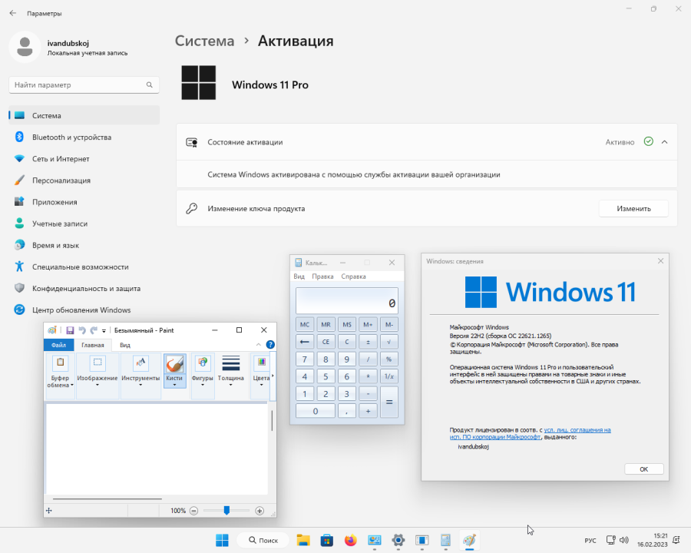Save the Paint document via quick access
The image size is (691, 553).
click(70, 330)
